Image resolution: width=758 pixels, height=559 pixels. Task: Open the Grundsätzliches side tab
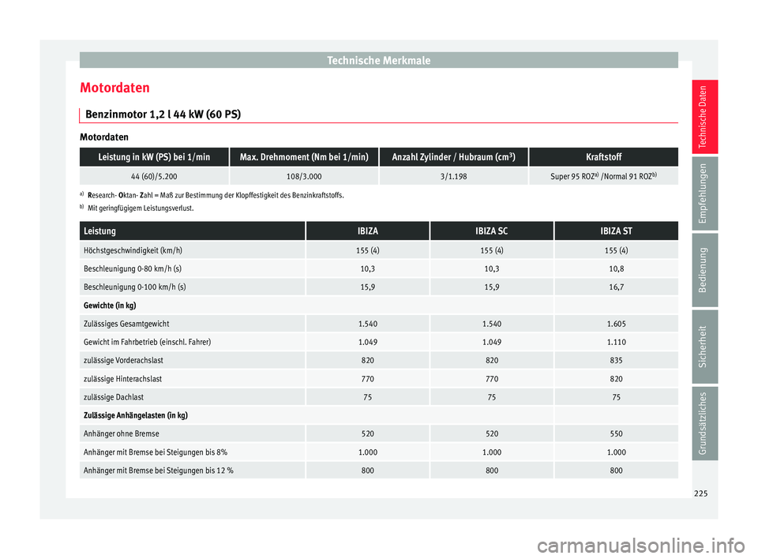coord(704,423)
